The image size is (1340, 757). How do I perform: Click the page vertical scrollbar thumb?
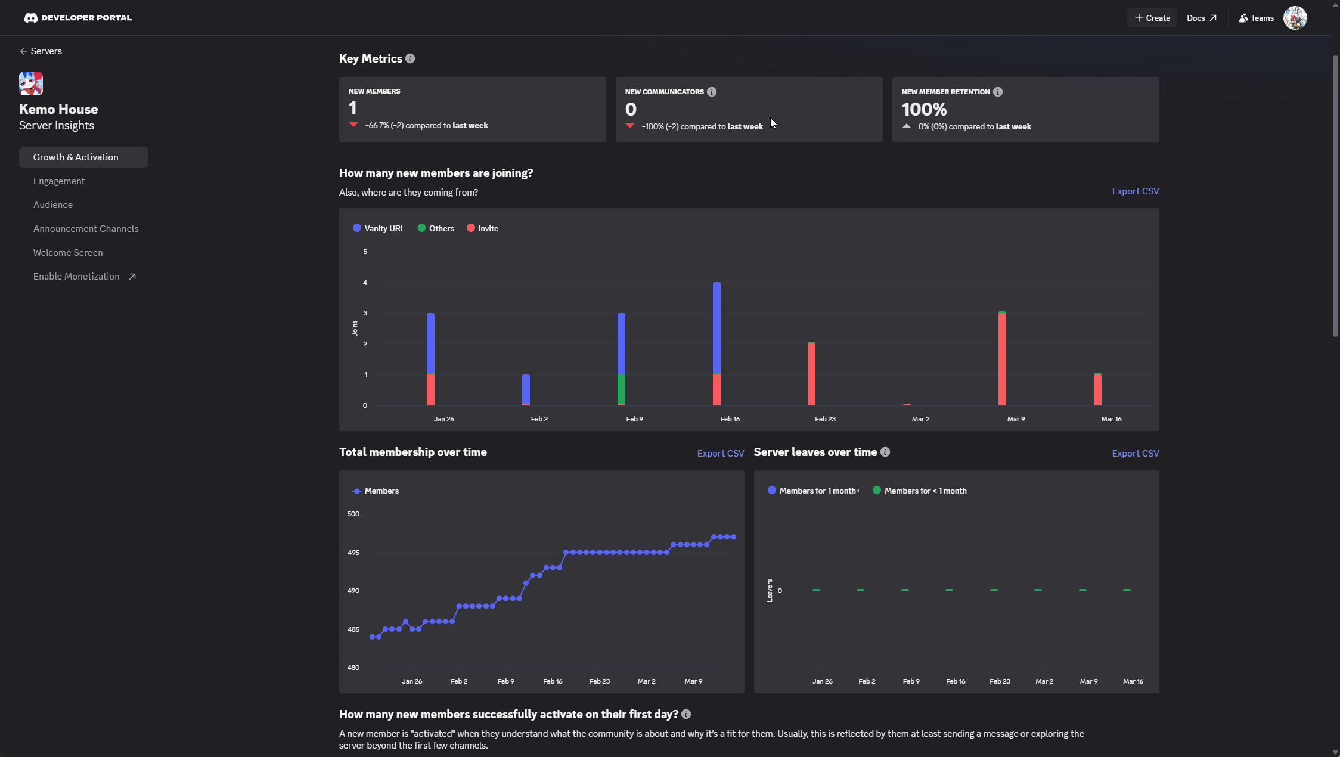1335,197
